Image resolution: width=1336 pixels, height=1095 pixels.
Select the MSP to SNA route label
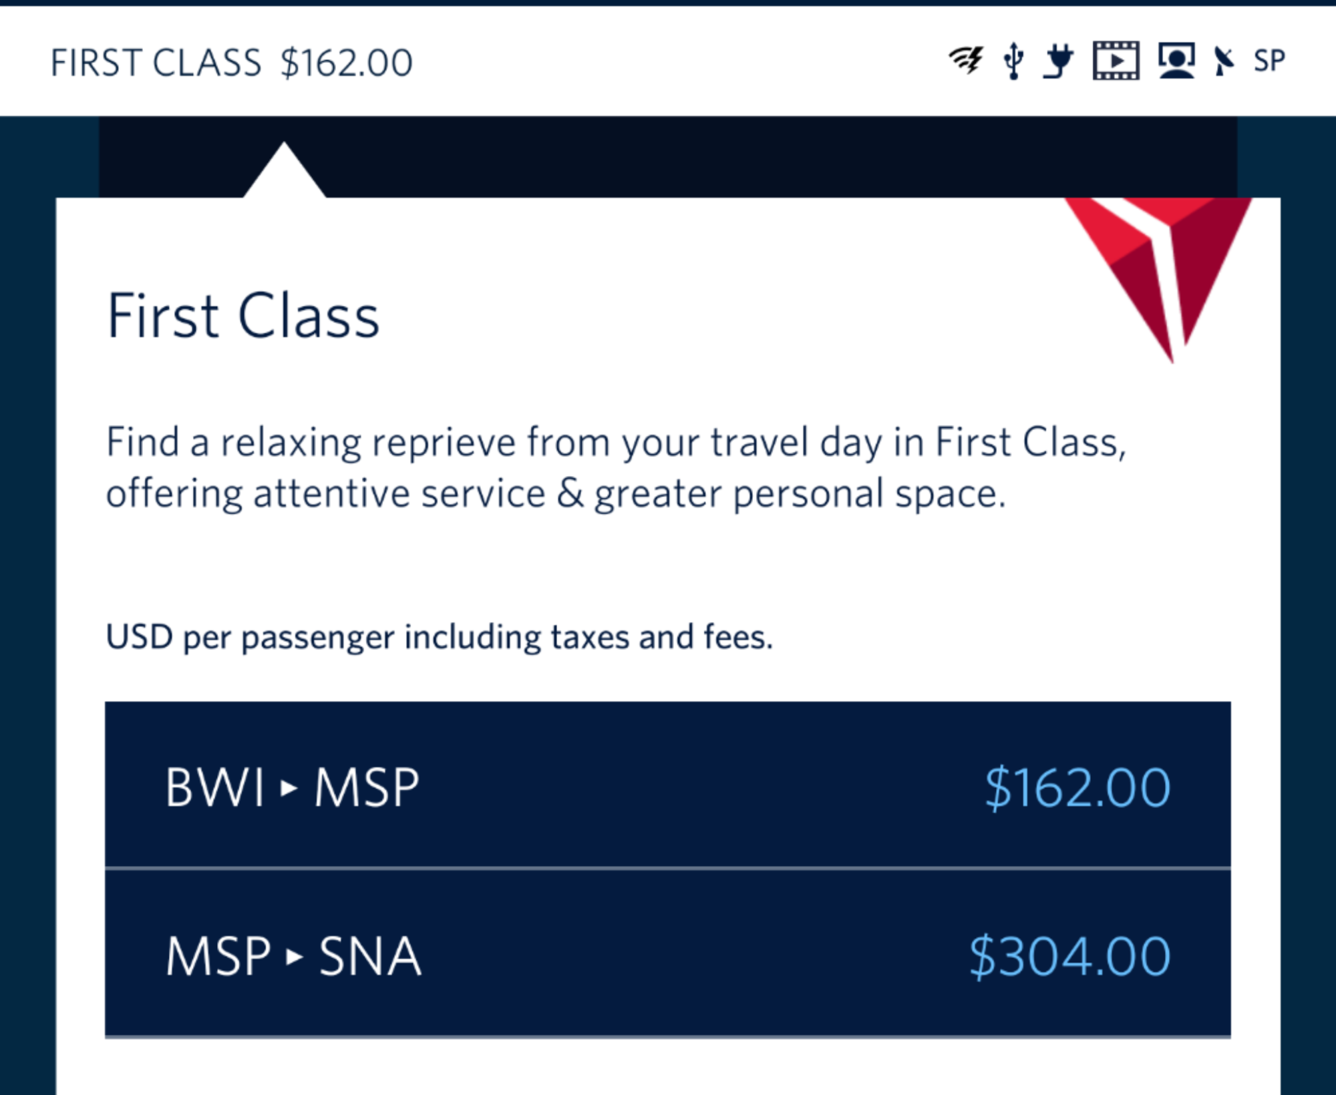294,957
